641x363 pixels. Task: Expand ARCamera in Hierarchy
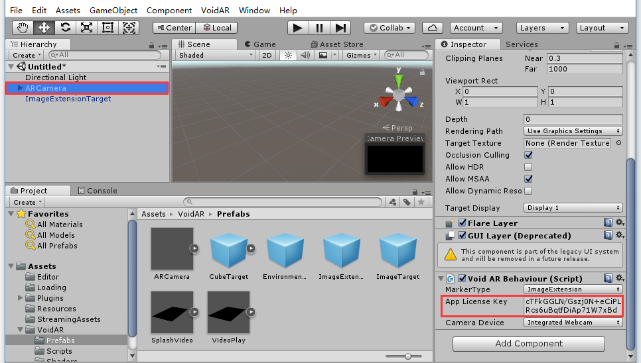point(21,88)
